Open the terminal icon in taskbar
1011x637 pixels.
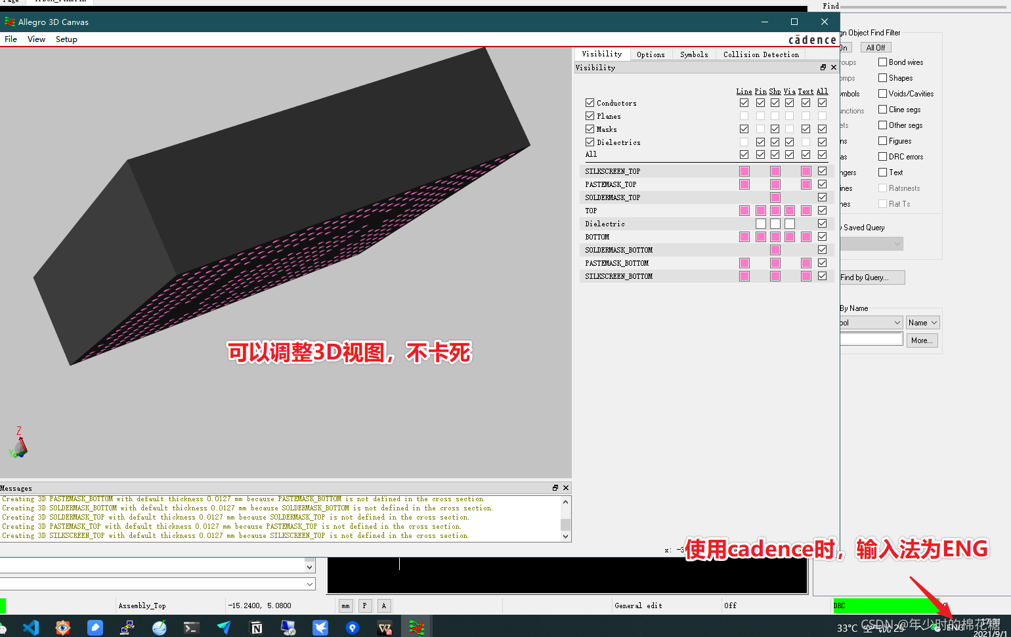coord(191,628)
